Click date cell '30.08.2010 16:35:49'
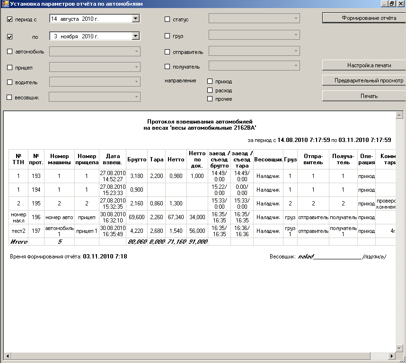The height and width of the screenshot is (363, 406). point(113,231)
